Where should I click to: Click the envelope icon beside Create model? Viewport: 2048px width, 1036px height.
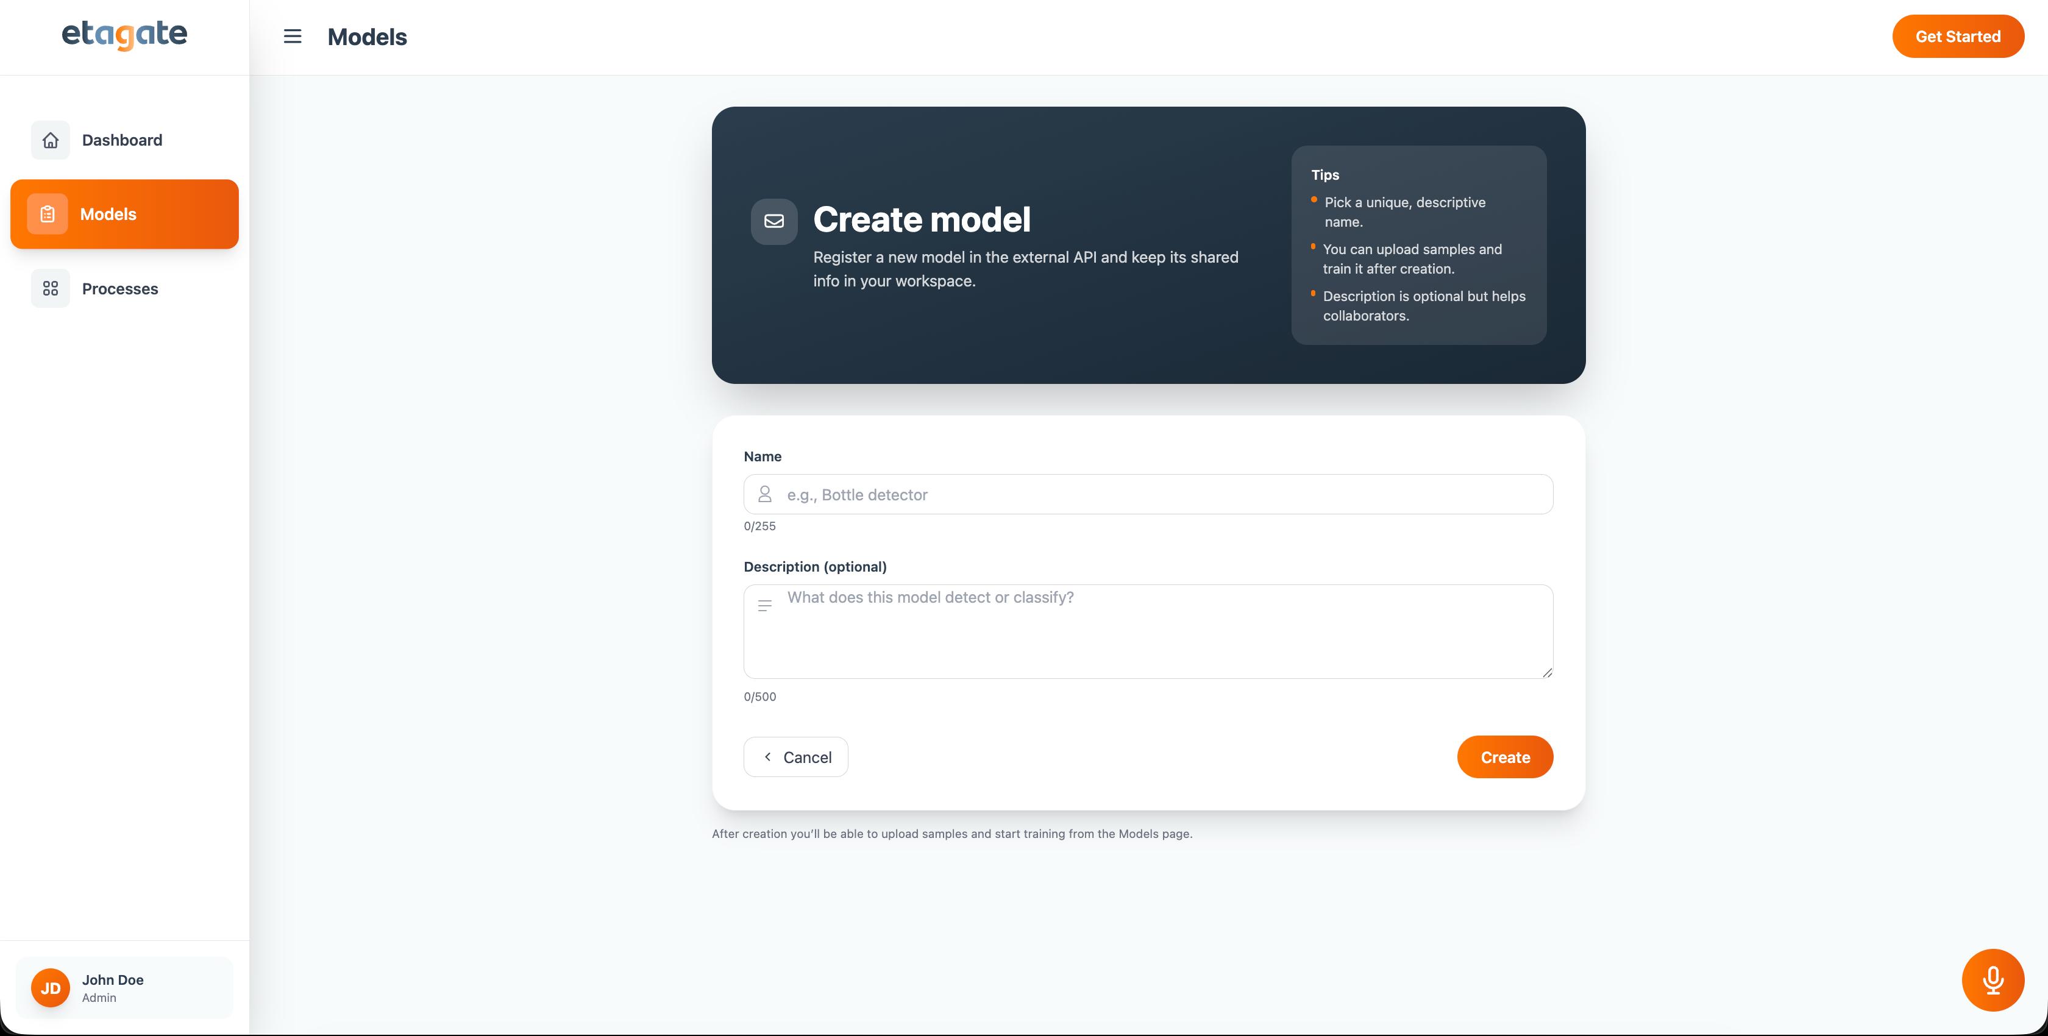coord(773,221)
